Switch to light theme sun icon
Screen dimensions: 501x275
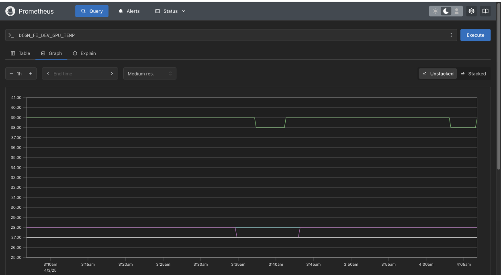[x=435, y=11]
